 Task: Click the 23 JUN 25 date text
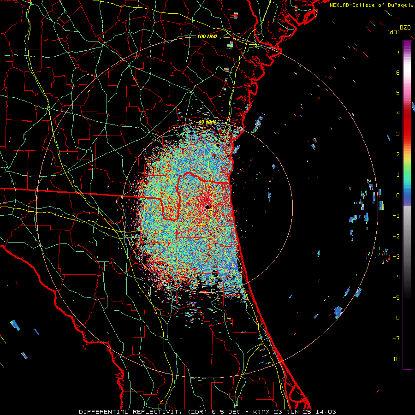click(x=292, y=412)
